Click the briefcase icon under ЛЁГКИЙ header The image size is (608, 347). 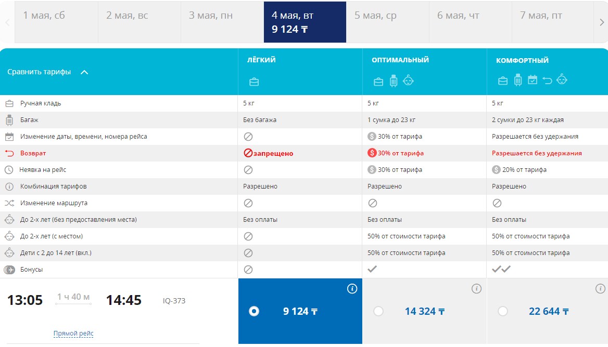tap(254, 82)
